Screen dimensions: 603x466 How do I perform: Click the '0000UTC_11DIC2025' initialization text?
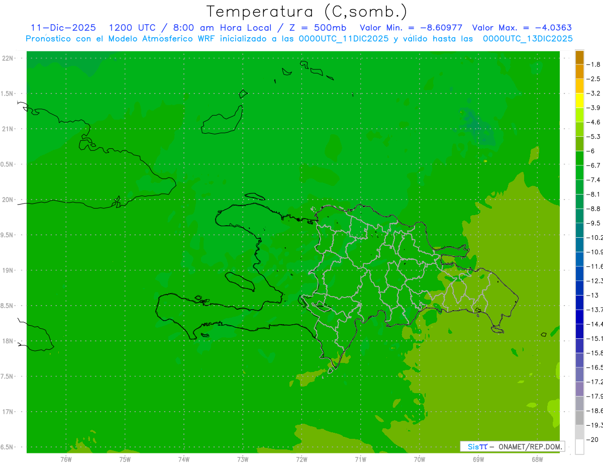[344, 39]
